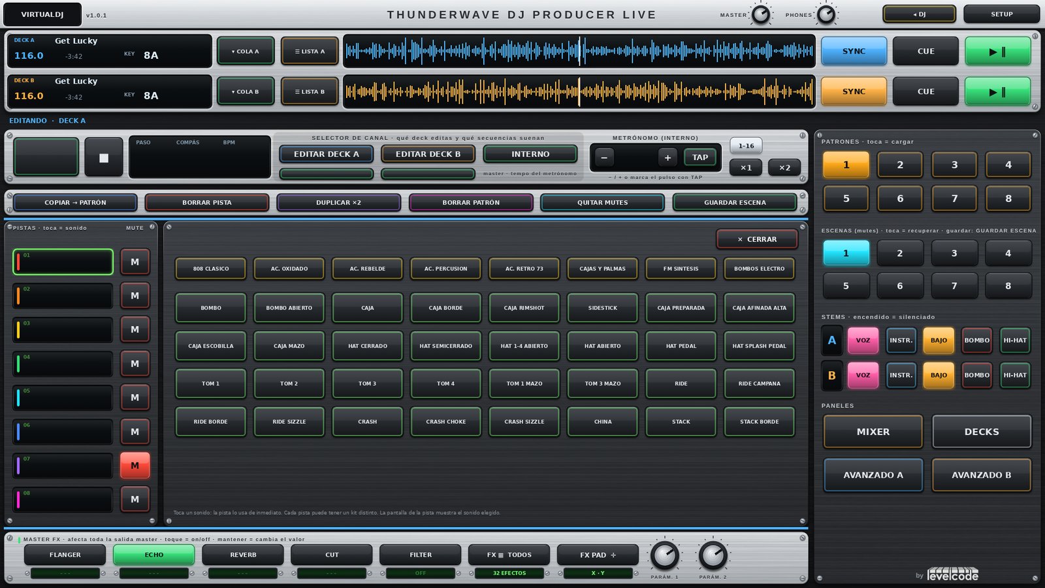Choose the BOMBO sound pad

[x=211, y=308]
